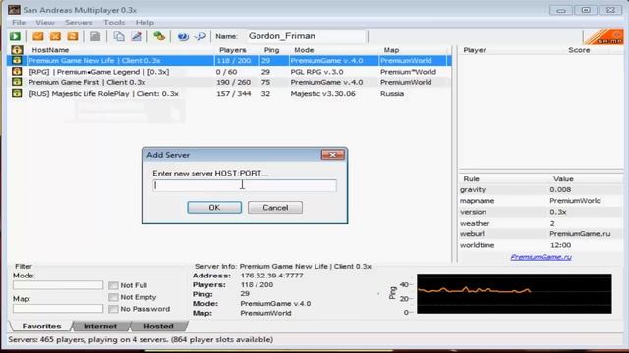Confirm Add Server dialog with OK
Viewport: 629px width, 353px height.
(214, 207)
